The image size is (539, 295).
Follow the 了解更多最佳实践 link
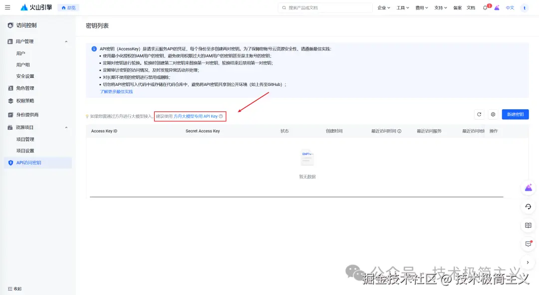tap(116, 91)
